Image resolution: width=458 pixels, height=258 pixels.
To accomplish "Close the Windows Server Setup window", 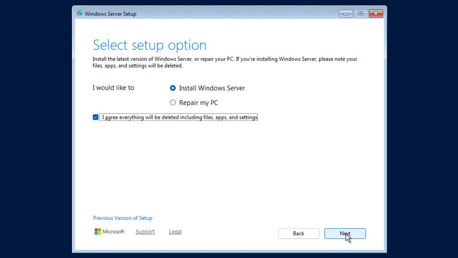I will [x=376, y=13].
